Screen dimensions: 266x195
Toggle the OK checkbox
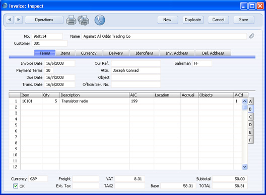(16, 186)
